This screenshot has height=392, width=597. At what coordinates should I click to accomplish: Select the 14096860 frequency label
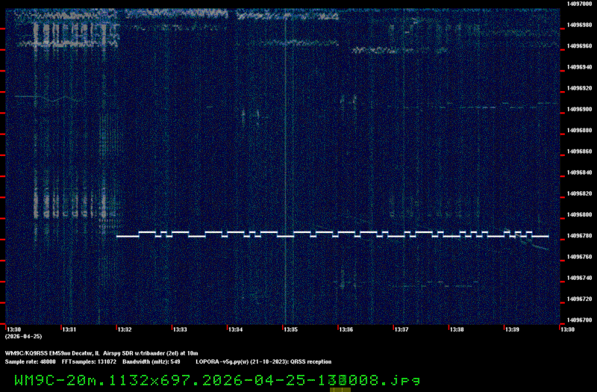[579, 152]
